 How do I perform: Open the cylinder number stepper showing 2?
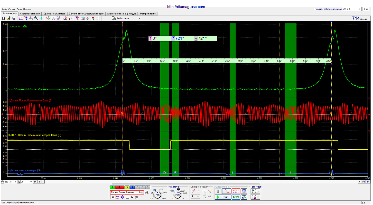pos(366,9)
